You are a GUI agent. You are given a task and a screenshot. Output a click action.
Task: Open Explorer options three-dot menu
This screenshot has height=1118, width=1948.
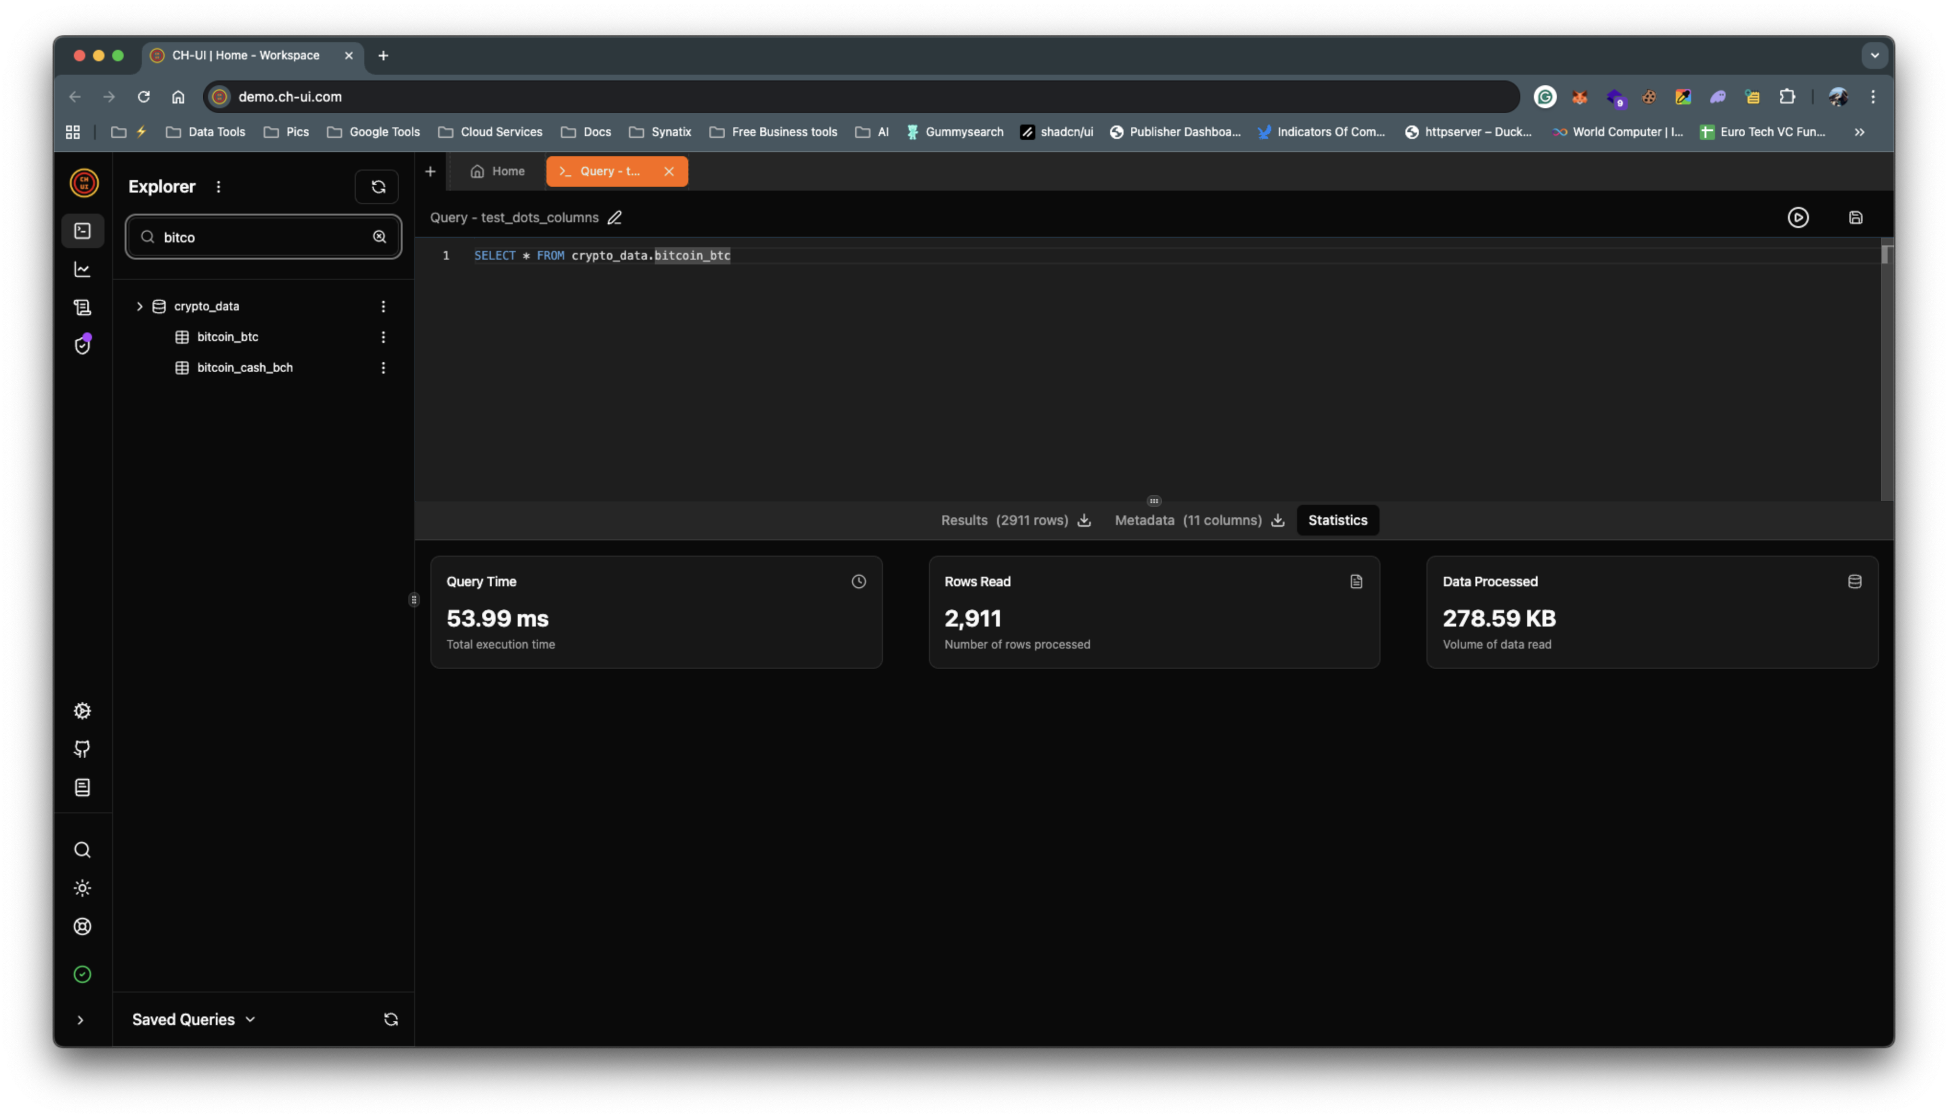pos(218,187)
